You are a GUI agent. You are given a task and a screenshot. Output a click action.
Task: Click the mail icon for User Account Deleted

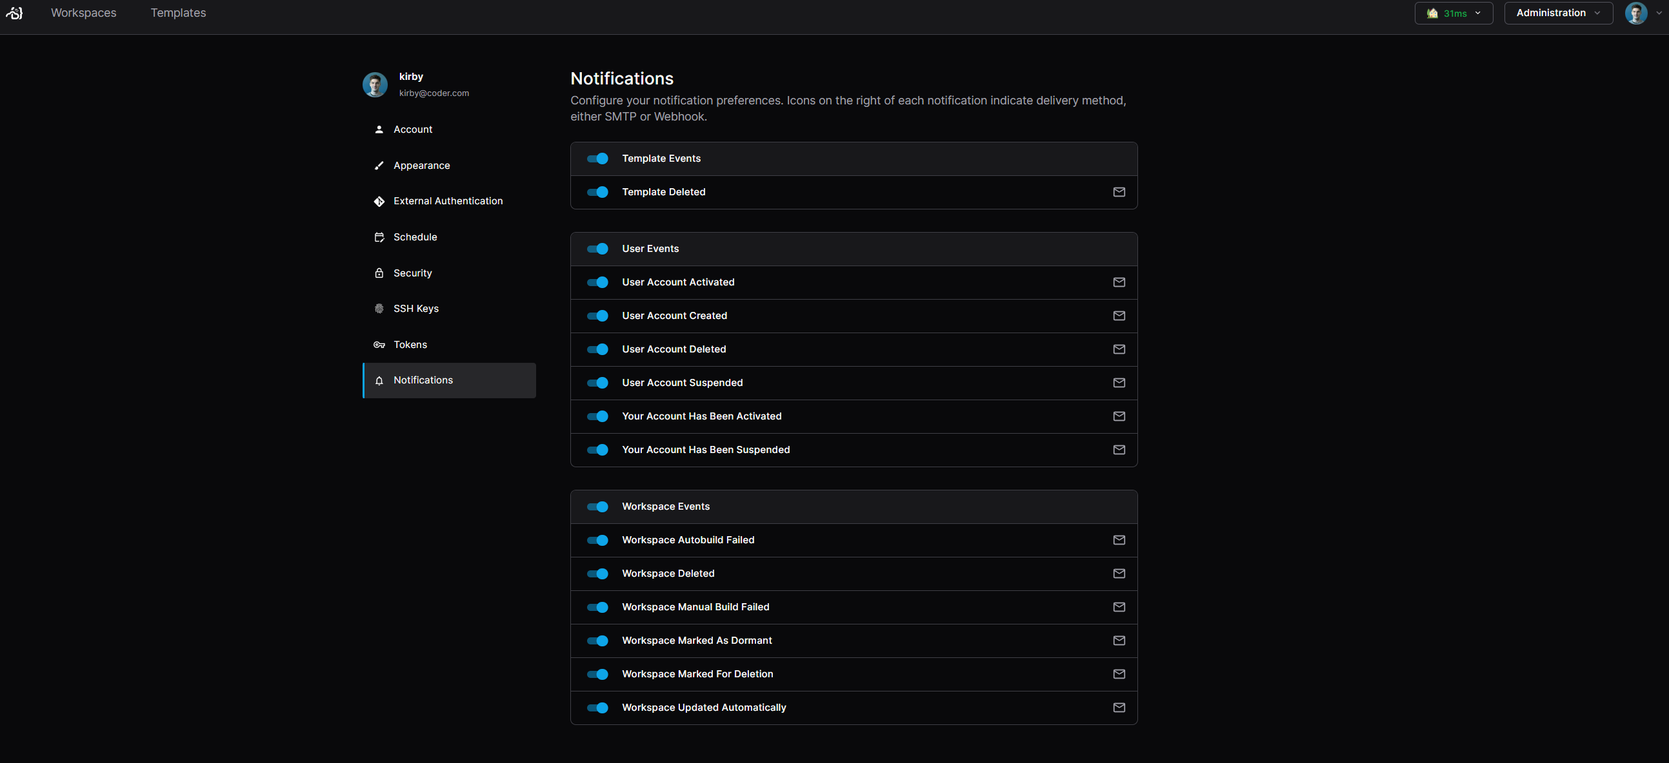click(1119, 349)
